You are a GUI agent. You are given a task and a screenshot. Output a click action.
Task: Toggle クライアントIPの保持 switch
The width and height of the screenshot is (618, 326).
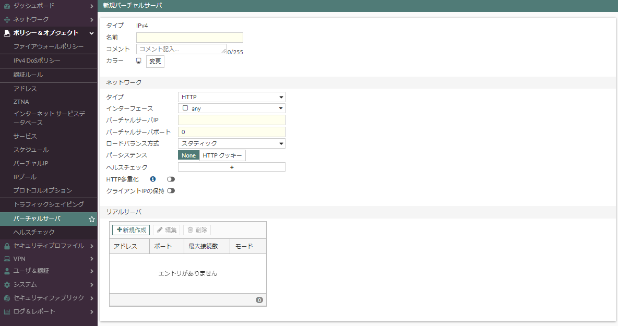171,191
